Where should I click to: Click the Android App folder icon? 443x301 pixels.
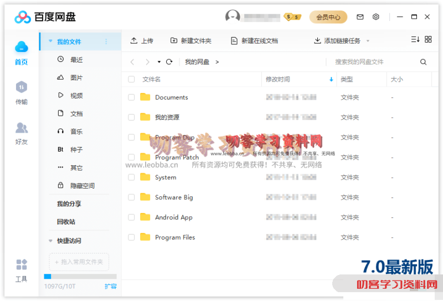145,217
